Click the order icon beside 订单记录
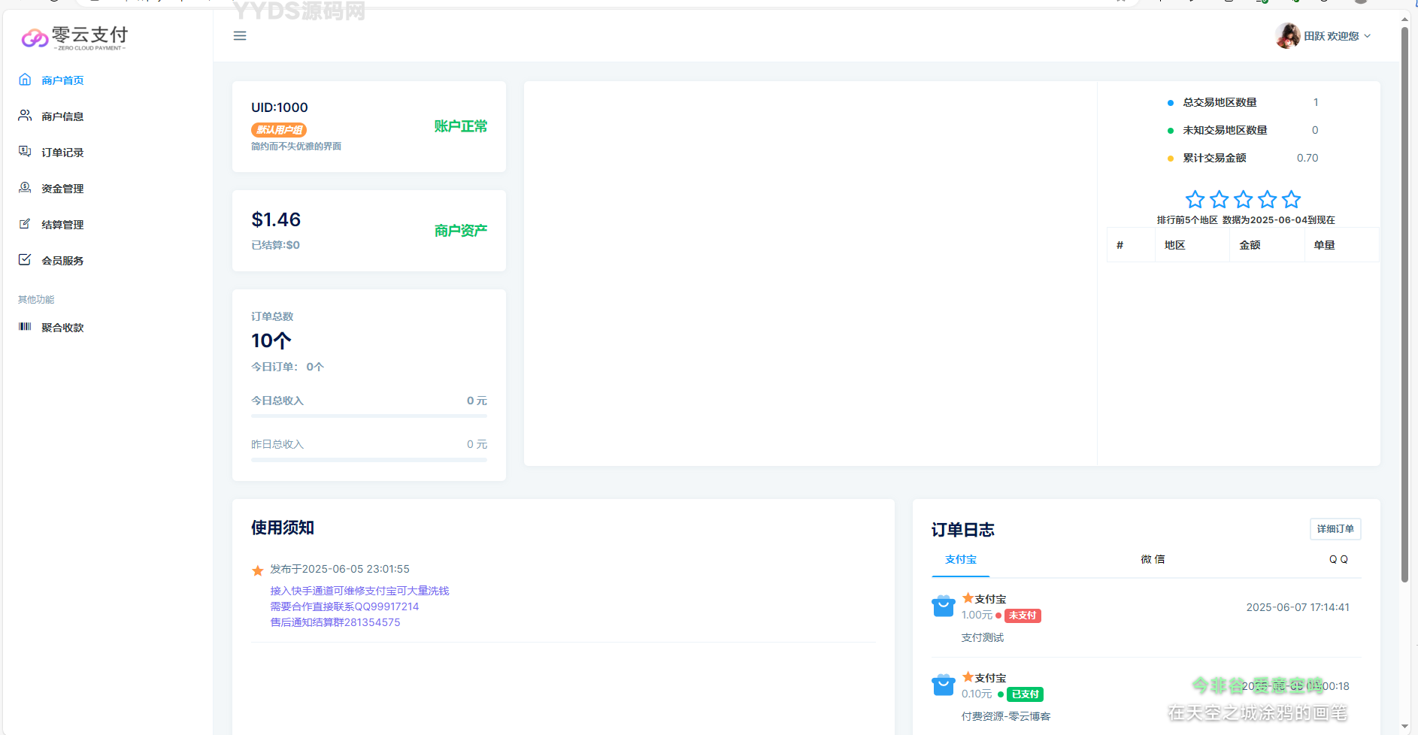 coord(25,152)
